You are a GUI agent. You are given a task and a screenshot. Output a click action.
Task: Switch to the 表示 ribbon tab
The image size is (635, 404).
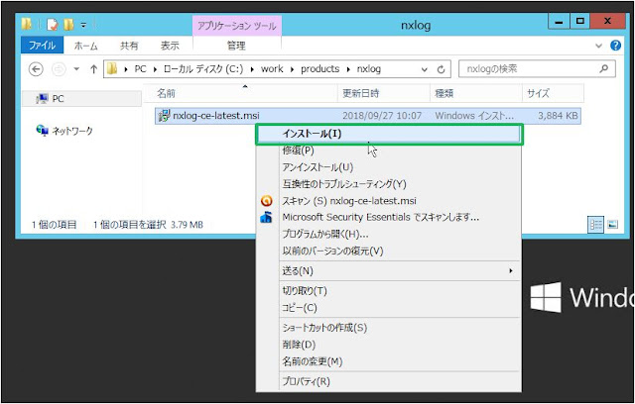170,46
